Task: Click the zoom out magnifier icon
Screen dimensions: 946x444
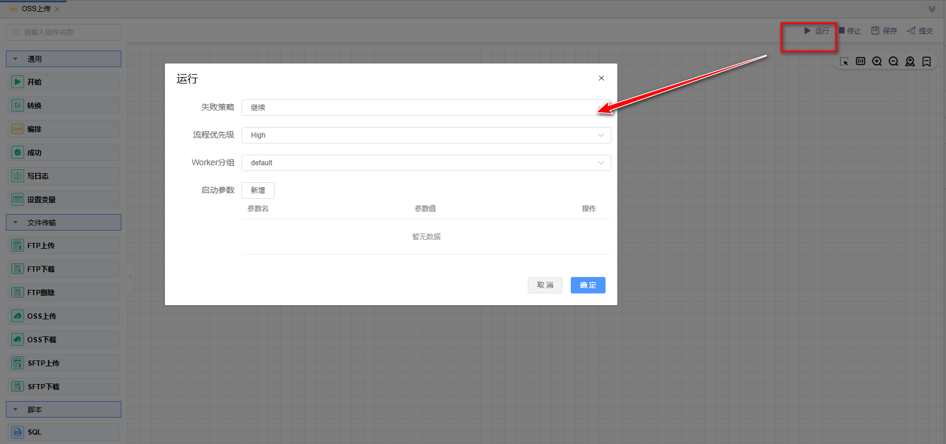Action: coord(894,62)
